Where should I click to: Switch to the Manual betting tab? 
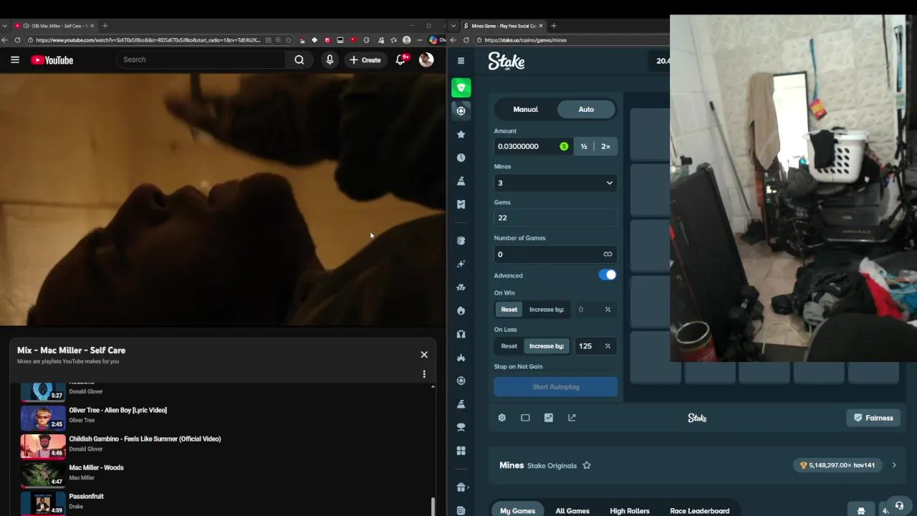tap(525, 109)
